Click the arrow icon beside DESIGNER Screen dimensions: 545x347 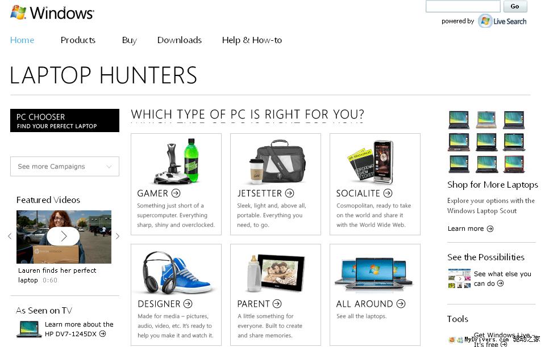(188, 304)
